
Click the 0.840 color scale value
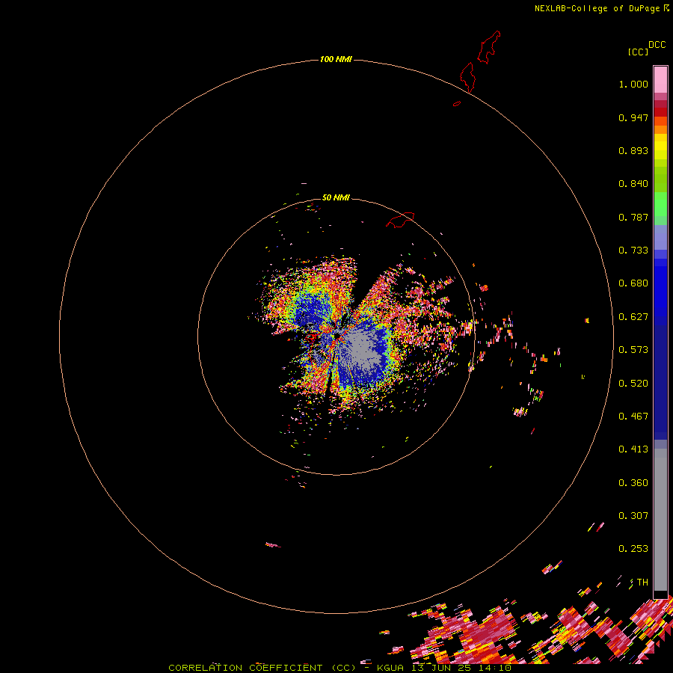[633, 184]
